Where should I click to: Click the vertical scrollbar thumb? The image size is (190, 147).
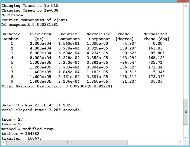[x=186, y=112]
